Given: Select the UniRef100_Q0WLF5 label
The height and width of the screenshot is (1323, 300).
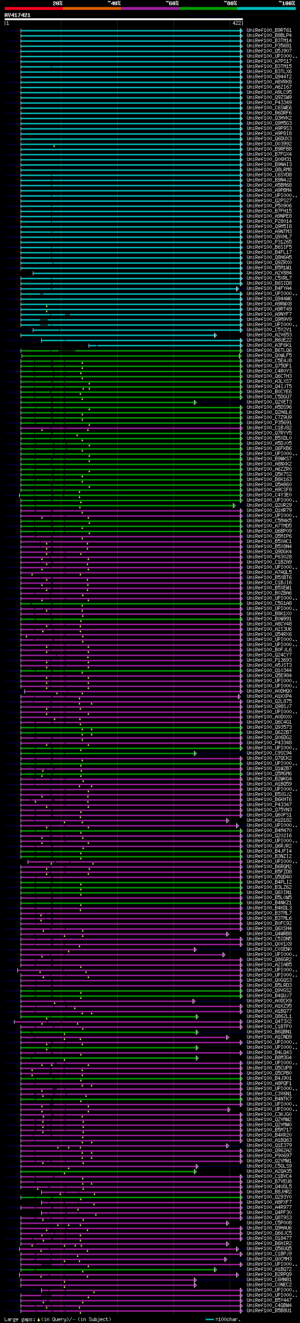Looking at the screenshot, I should [x=269, y=355].
